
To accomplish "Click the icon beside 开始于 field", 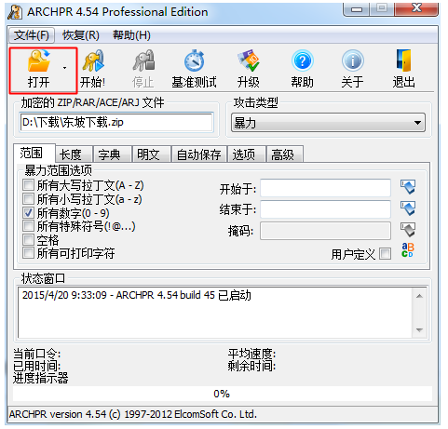I will (x=408, y=187).
